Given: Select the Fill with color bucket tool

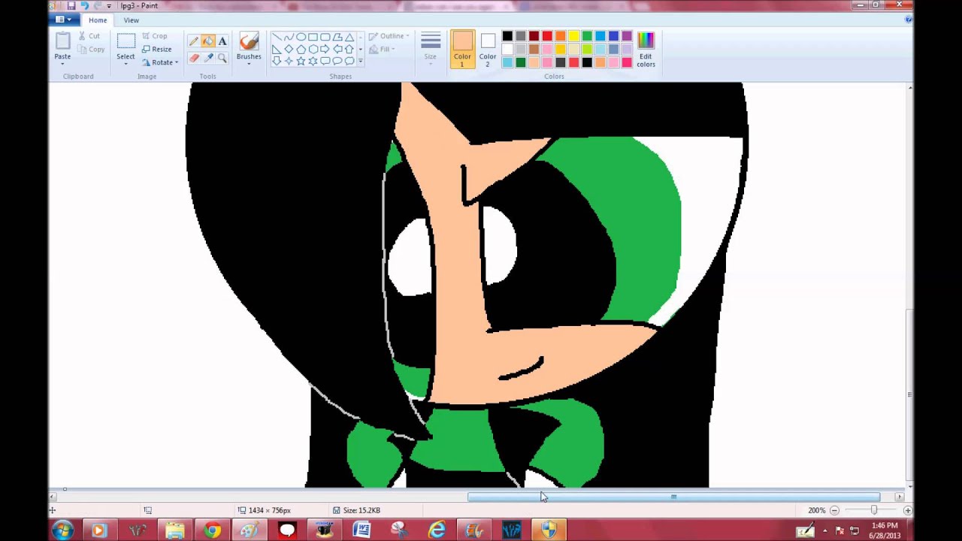Looking at the screenshot, I should pos(208,41).
